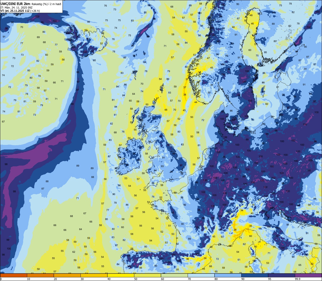Click the light blue 70–80 legend segment
The image size is (322, 281).
click(x=201, y=275)
